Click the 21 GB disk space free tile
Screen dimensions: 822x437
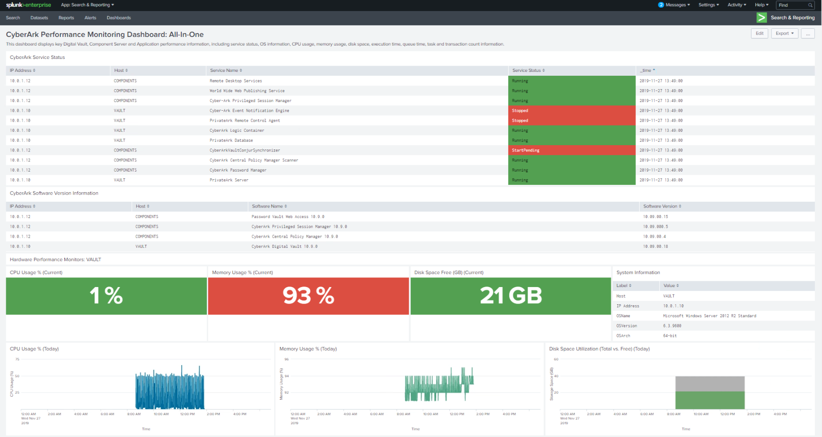coord(511,296)
